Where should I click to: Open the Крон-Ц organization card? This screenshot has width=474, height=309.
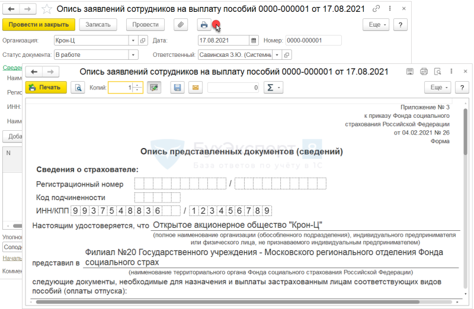point(143,40)
